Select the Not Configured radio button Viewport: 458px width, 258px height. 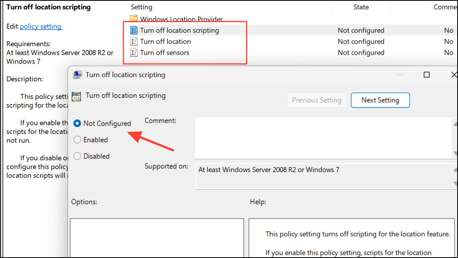click(x=77, y=123)
